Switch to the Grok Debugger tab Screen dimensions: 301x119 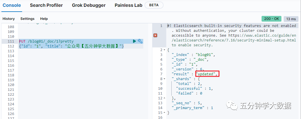coord(89,5)
